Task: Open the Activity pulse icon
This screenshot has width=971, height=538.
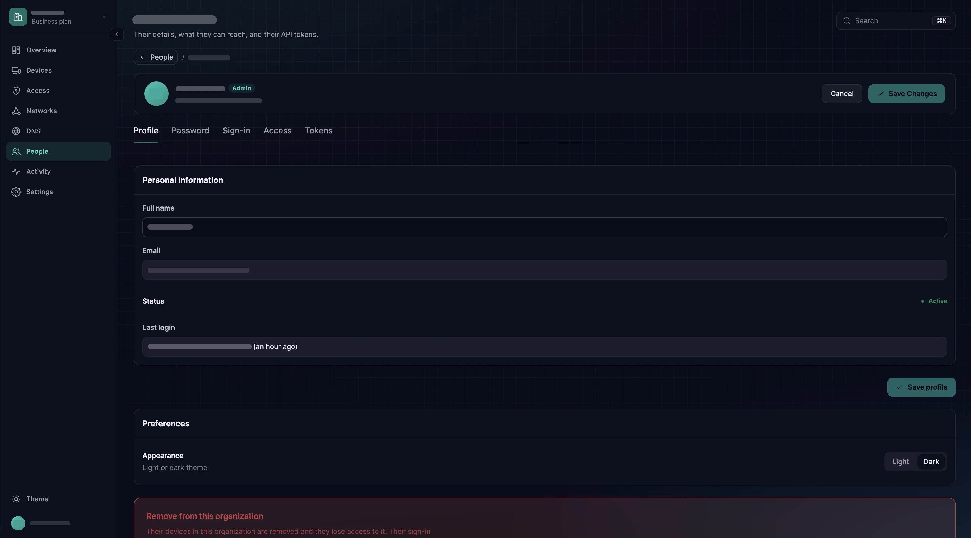Action: (x=16, y=171)
